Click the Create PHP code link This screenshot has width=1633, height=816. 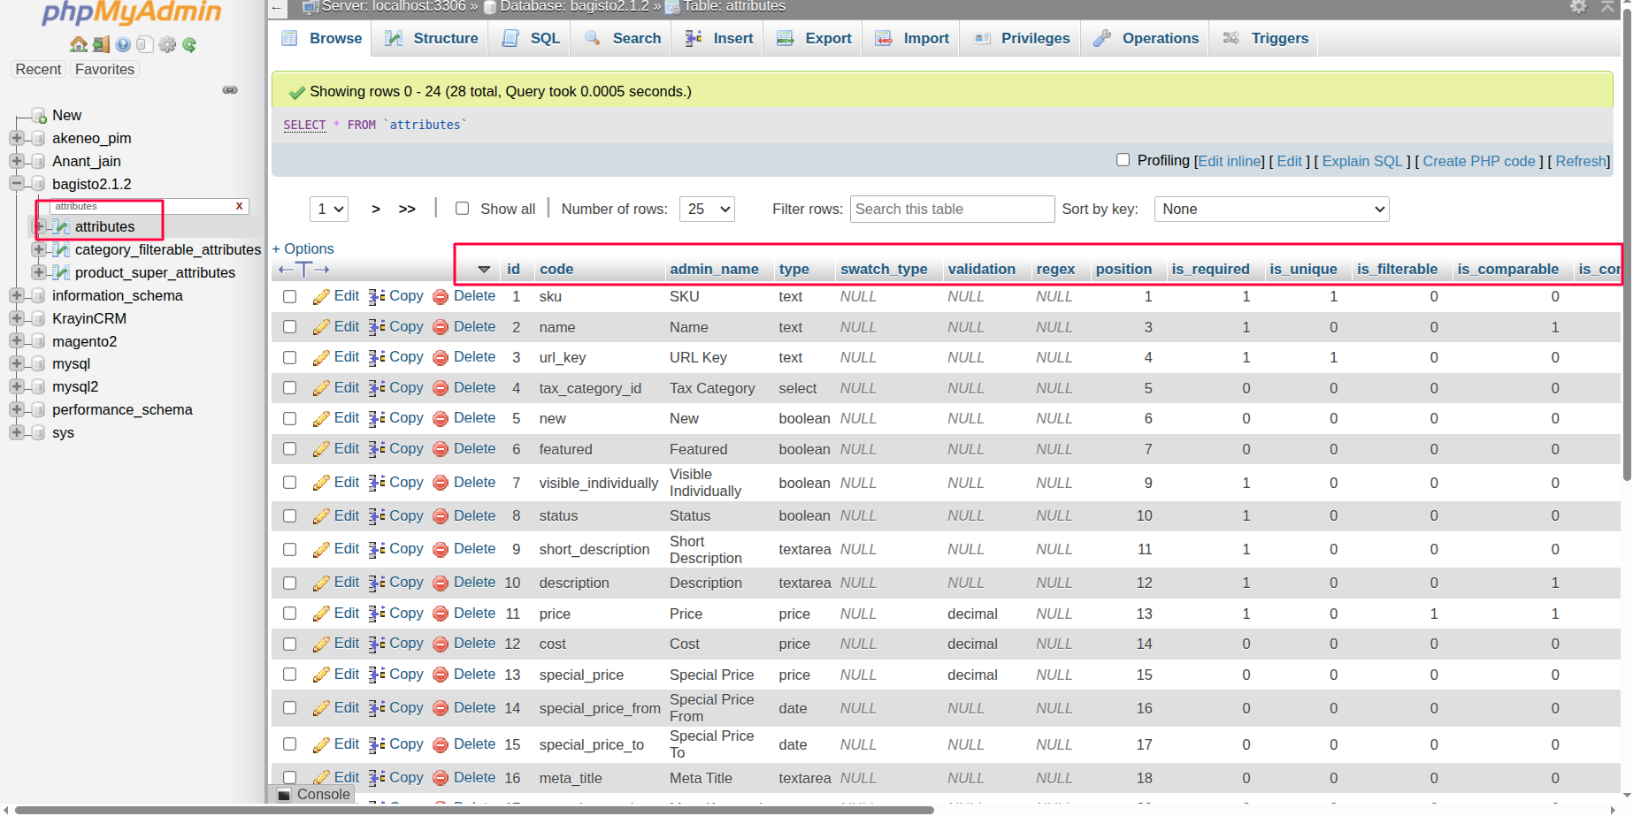(x=1479, y=161)
